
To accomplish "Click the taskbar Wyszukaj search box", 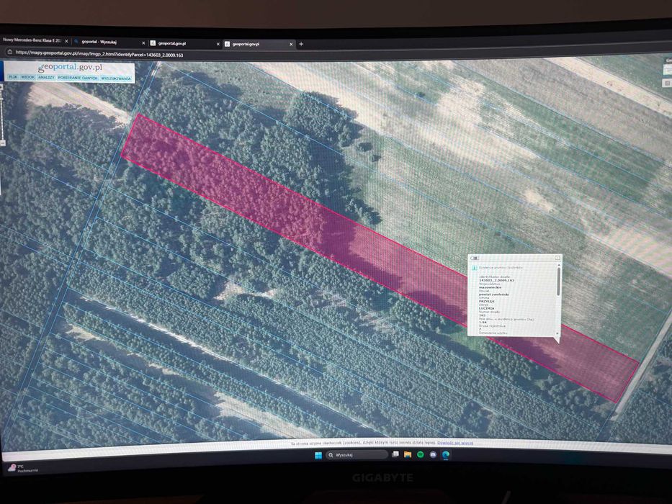I will [357, 455].
